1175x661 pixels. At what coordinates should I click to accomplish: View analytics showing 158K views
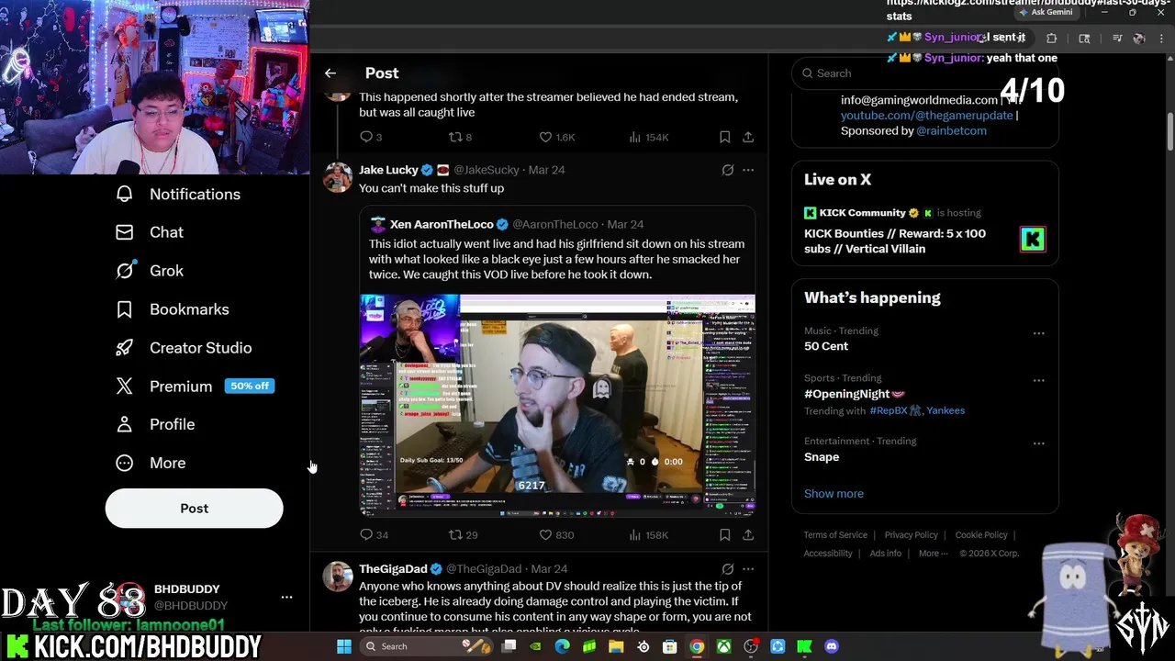click(x=648, y=534)
